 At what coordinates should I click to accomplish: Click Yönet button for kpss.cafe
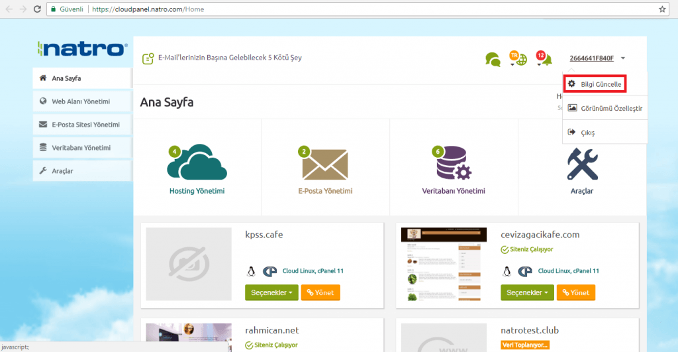pyautogui.click(x=320, y=293)
